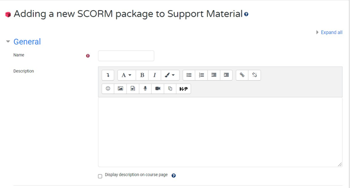Record video using the camera icon
350x188 pixels.
click(x=158, y=89)
